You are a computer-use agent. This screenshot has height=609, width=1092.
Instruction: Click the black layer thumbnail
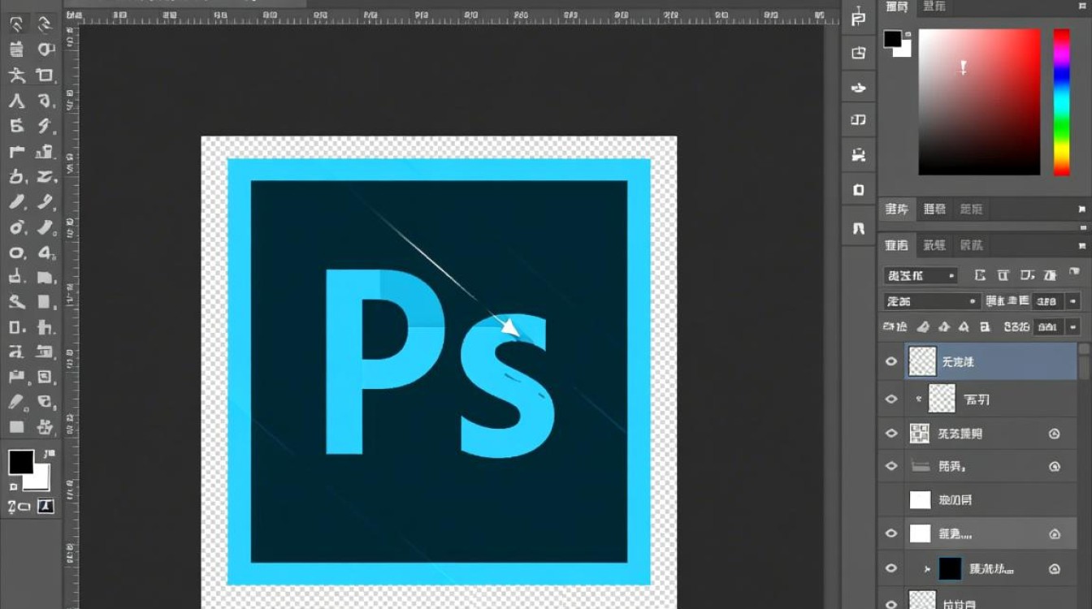[x=950, y=568]
